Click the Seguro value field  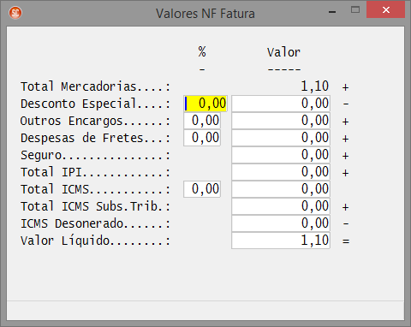click(281, 155)
